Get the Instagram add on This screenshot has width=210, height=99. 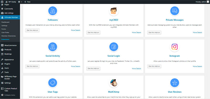point(154,66)
